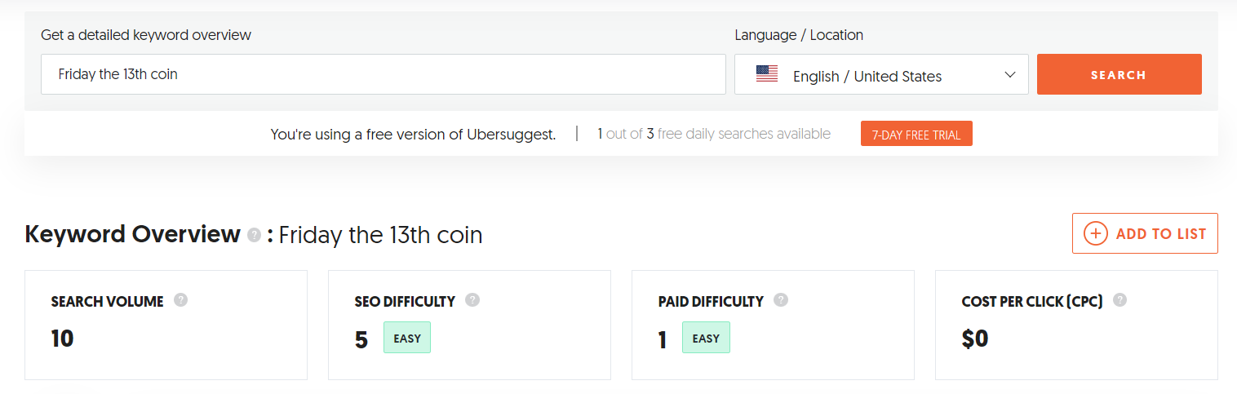Click the help icon beside SEO Difficulty
The width and height of the screenshot is (1237, 394).
(x=472, y=300)
